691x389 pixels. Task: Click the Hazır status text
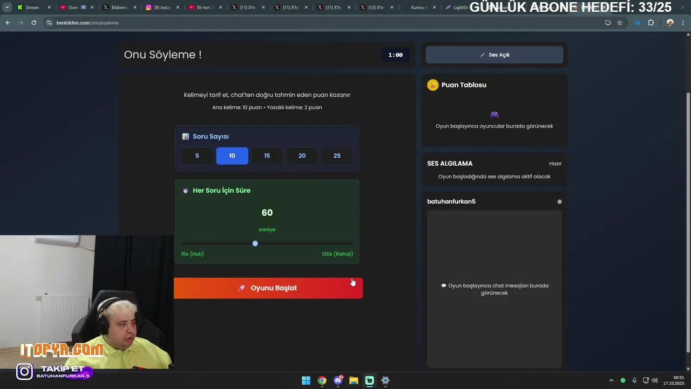(x=555, y=164)
